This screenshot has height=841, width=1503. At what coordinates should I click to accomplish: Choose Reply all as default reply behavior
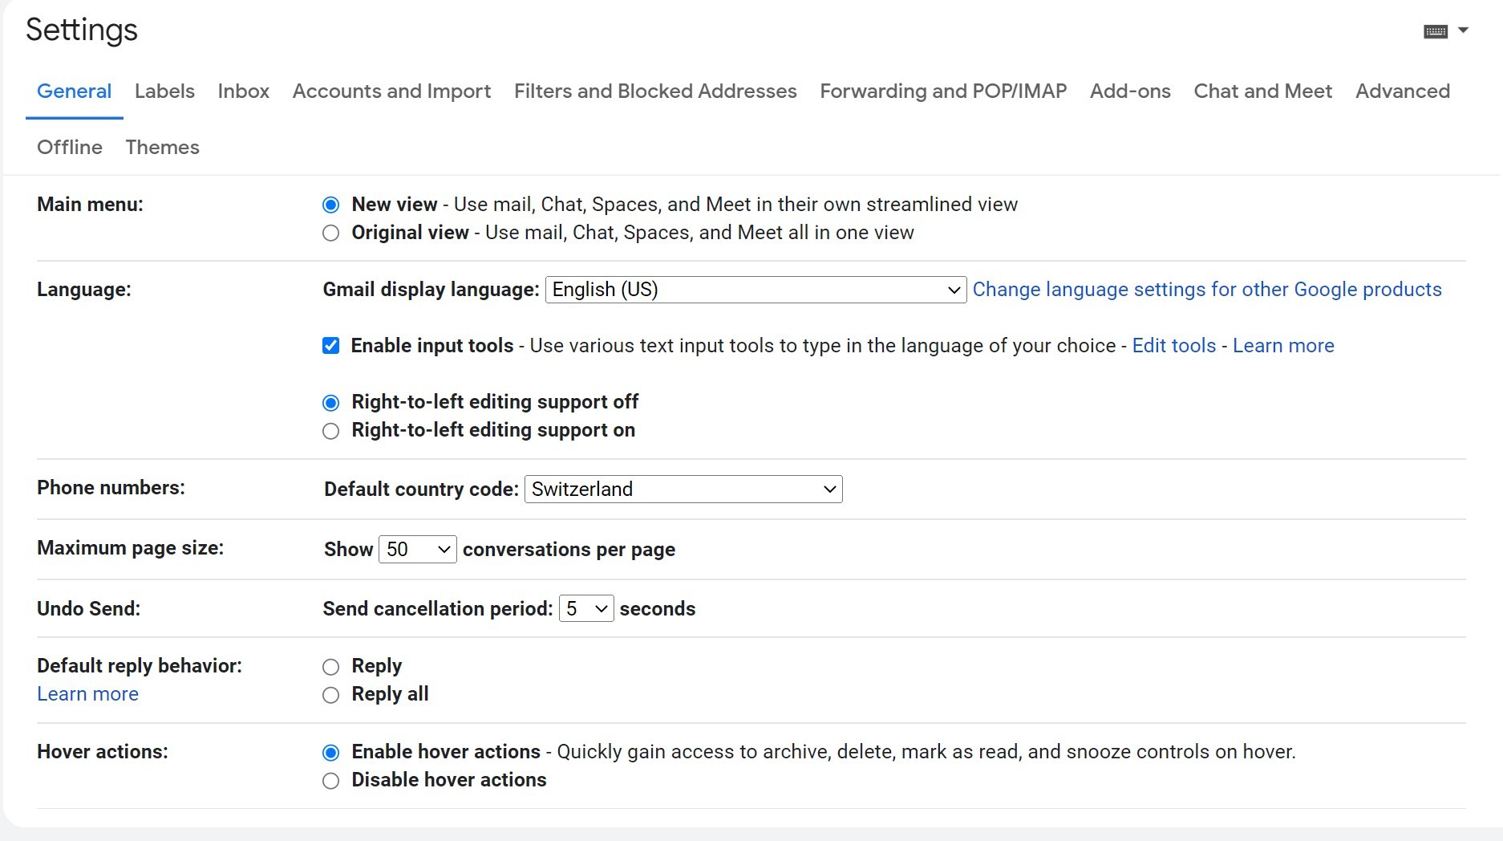click(x=330, y=695)
